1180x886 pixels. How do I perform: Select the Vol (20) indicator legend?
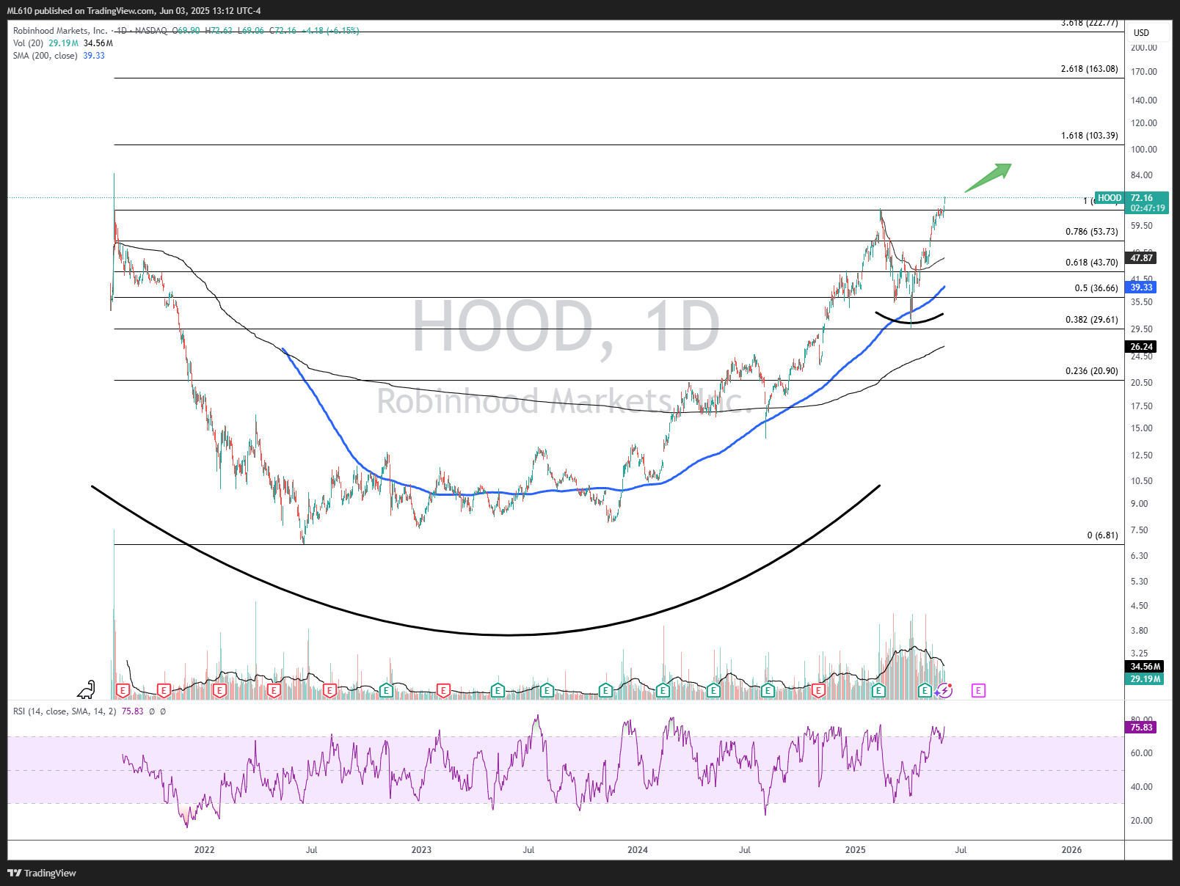[x=28, y=43]
